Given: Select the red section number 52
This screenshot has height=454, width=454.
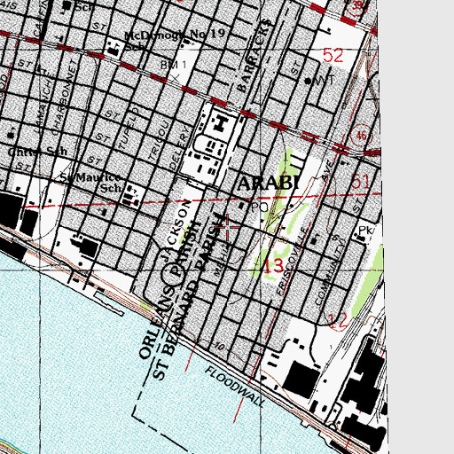Looking at the screenshot, I should click(333, 55).
